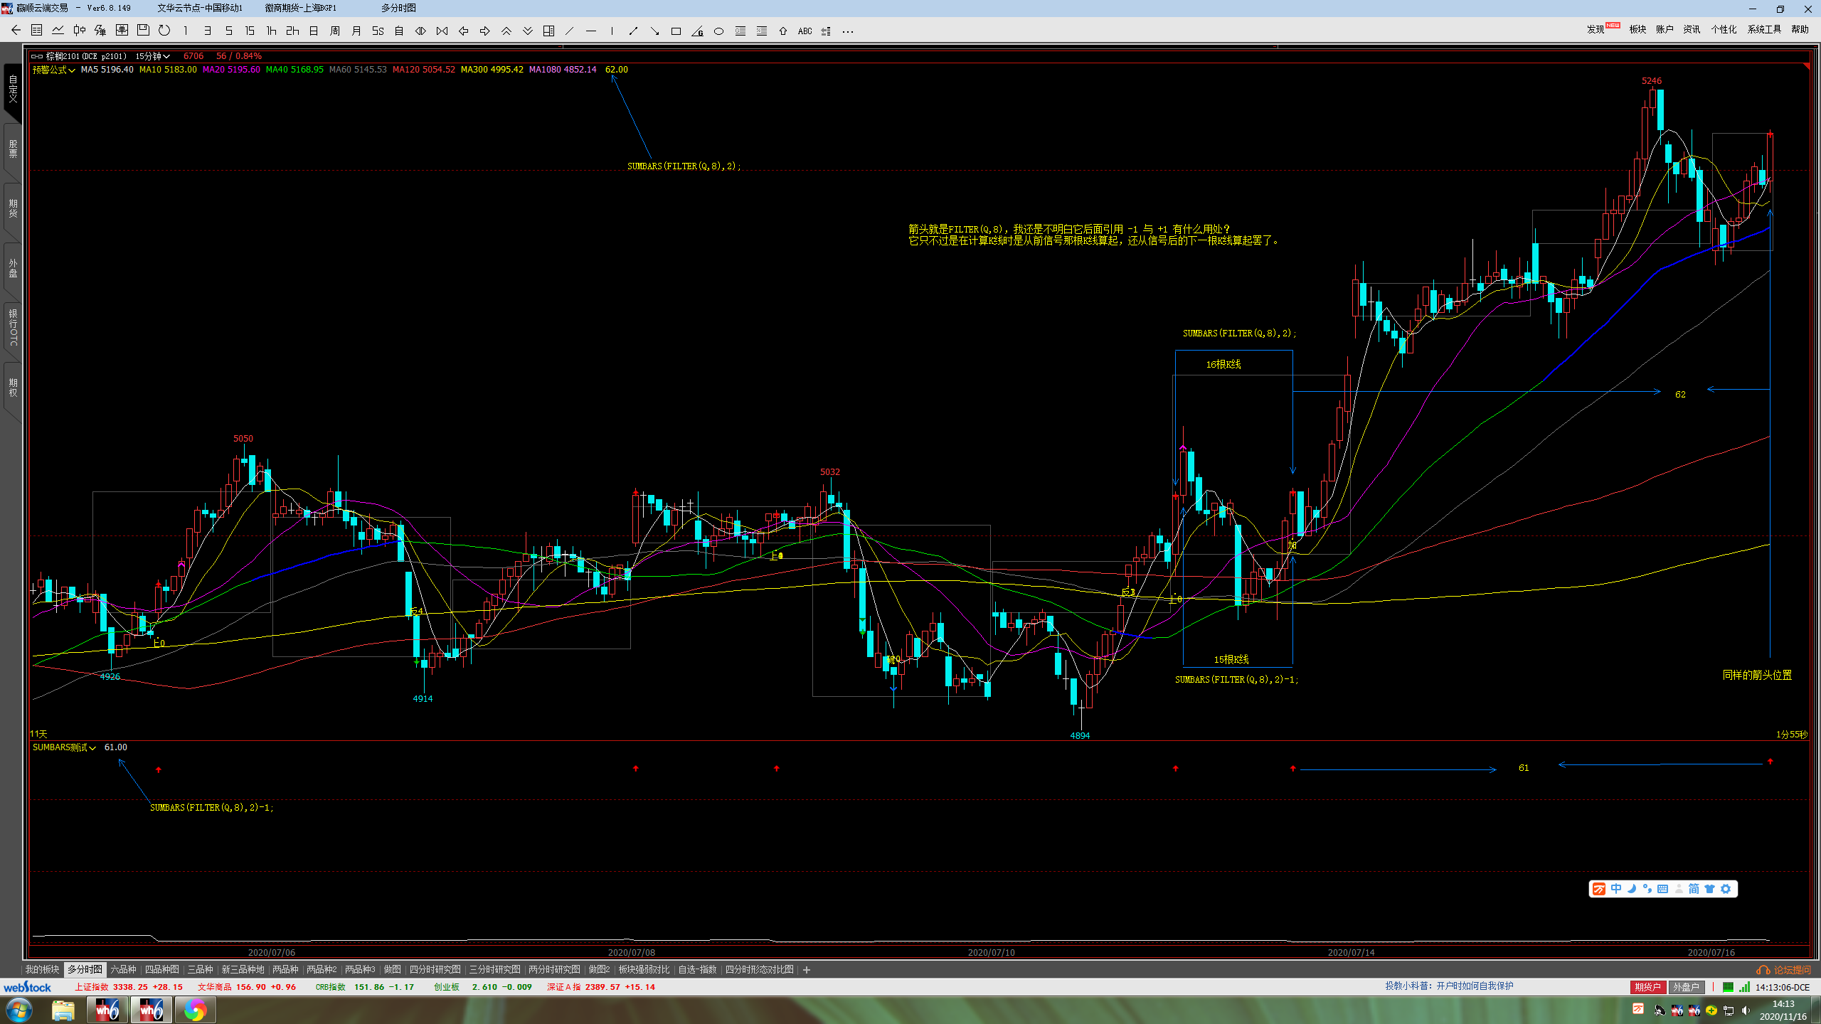Viewport: 1821px width, 1024px height.
Task: Click the double up-chevron toolbar icon
Action: (506, 31)
